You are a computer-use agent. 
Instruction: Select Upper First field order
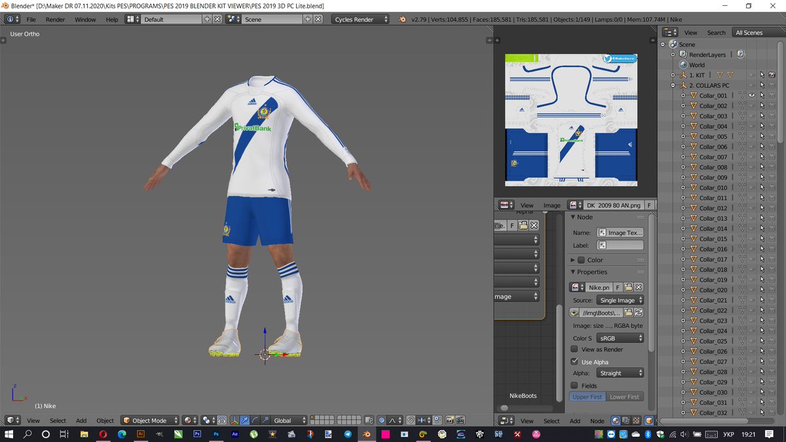(x=587, y=397)
